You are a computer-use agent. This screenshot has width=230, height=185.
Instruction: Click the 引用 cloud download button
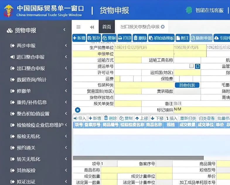222,38
